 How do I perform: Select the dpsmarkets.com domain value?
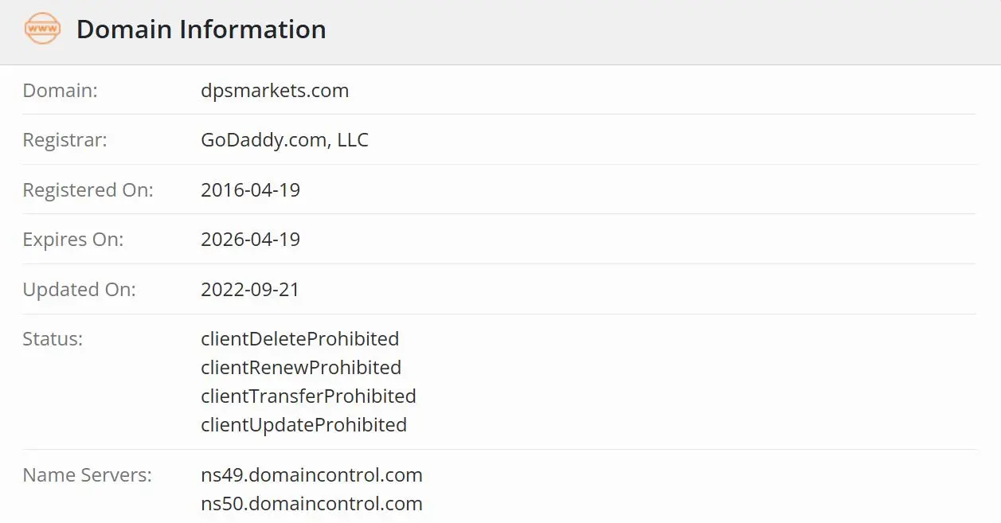coord(275,91)
